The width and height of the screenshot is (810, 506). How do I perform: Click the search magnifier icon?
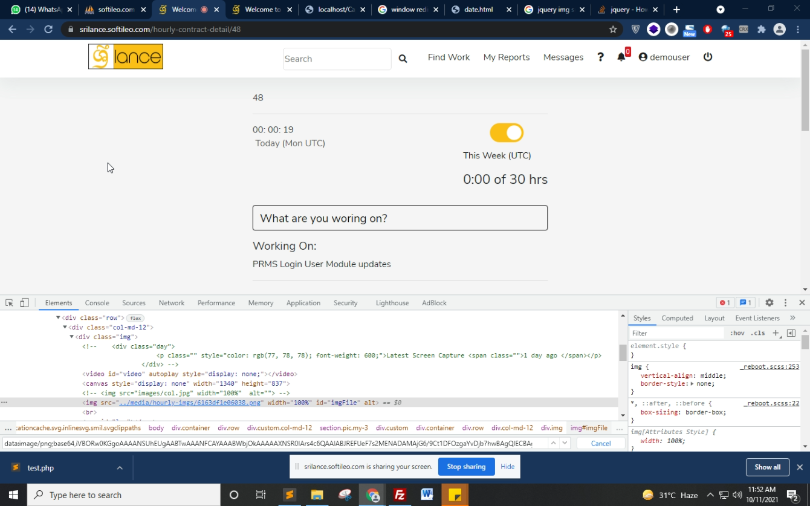point(403,59)
